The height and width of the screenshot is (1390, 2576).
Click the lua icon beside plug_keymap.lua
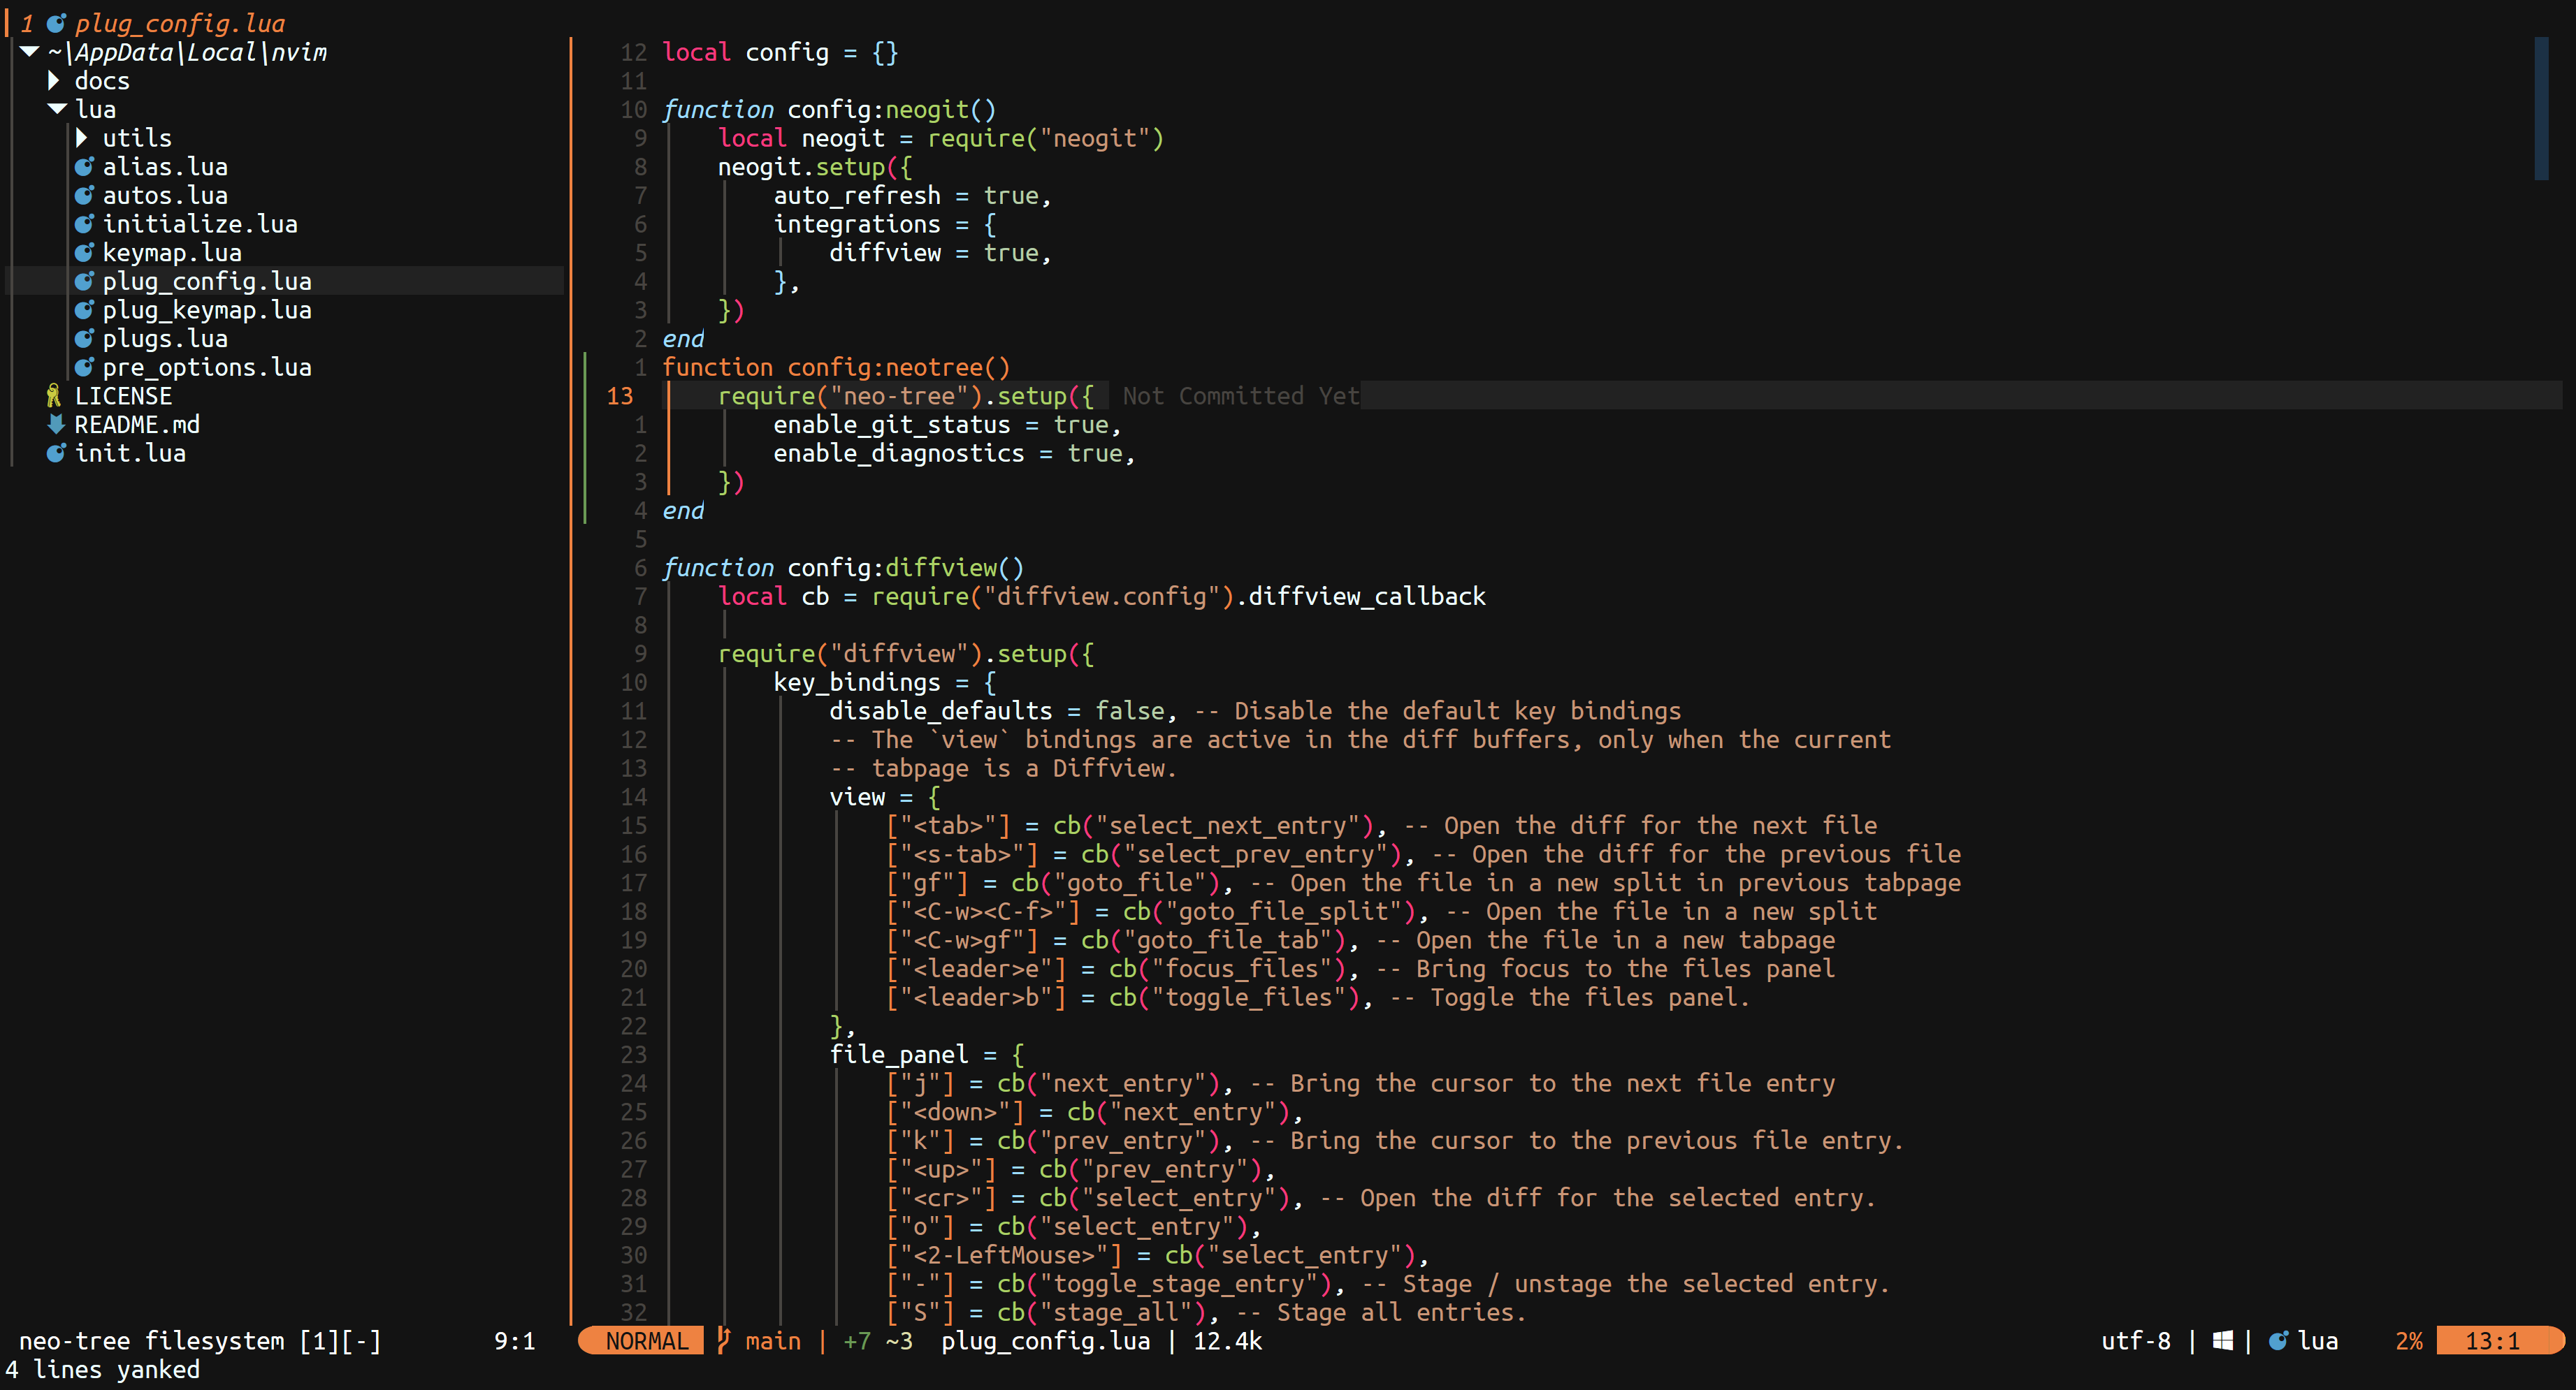84,309
